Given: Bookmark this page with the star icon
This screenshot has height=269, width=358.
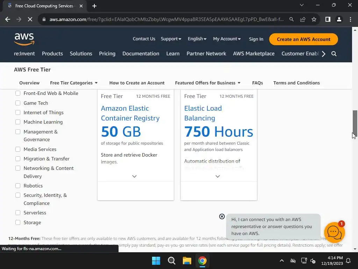Looking at the screenshot, I should (x=314, y=20).
